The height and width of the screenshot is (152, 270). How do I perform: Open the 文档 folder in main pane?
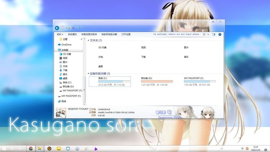pos(100,57)
